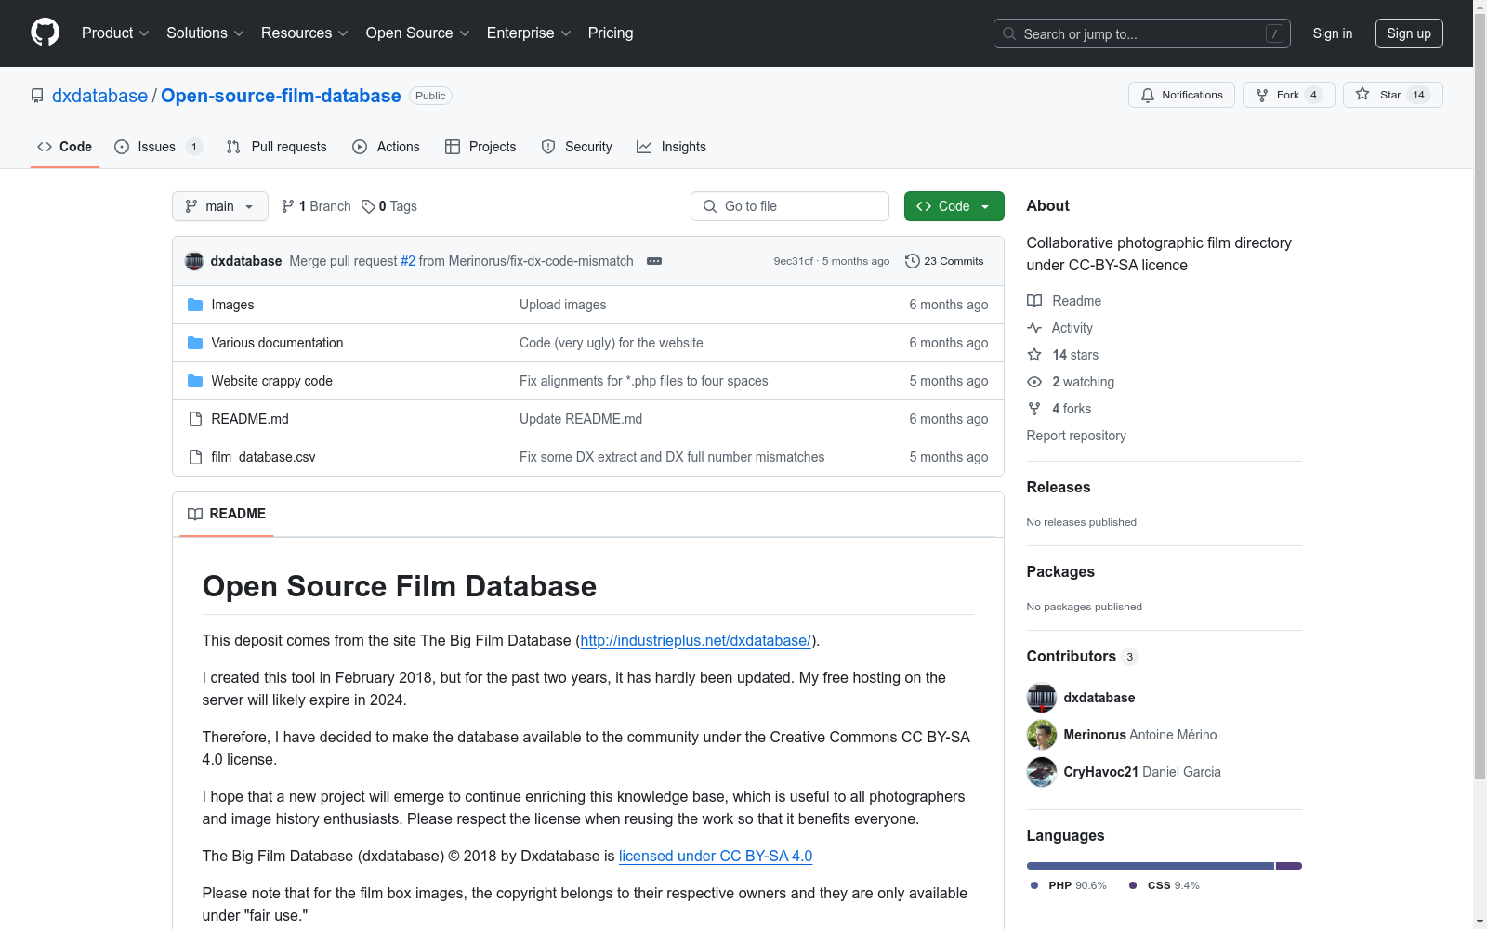Image resolution: width=1487 pixels, height=929 pixels.
Task: Open the Projects tab
Action: pyautogui.click(x=480, y=147)
